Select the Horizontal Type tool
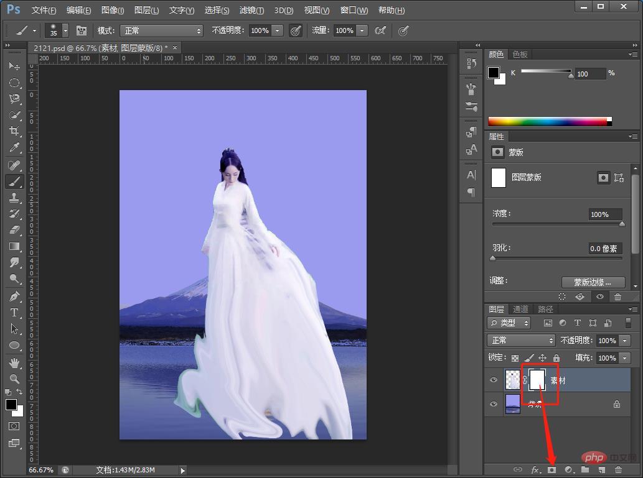 pyautogui.click(x=14, y=312)
